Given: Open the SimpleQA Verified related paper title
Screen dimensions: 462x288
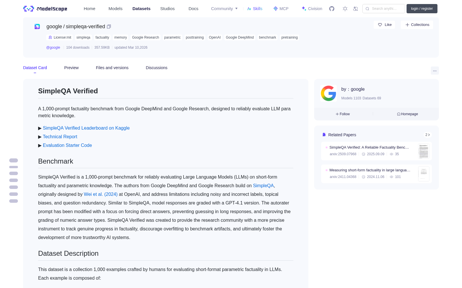Looking at the screenshot, I should point(369,147).
